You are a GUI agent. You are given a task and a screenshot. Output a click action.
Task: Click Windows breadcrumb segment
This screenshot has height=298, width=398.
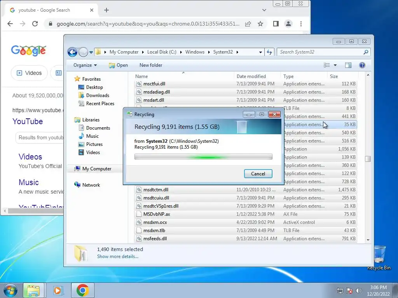[x=195, y=52]
